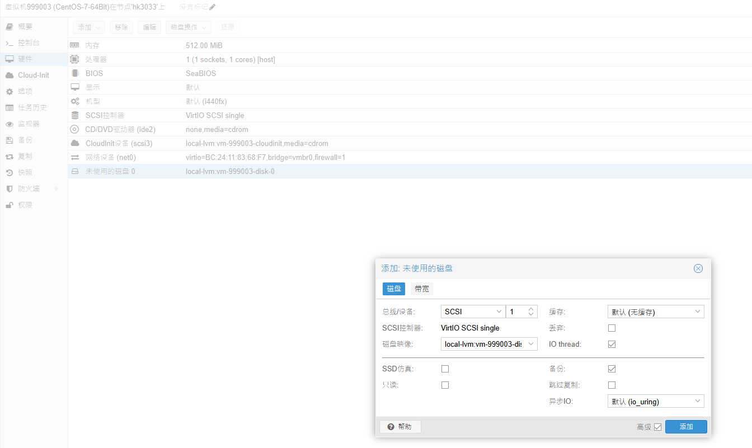Open the 概要 summary icon in sidebar

point(9,26)
